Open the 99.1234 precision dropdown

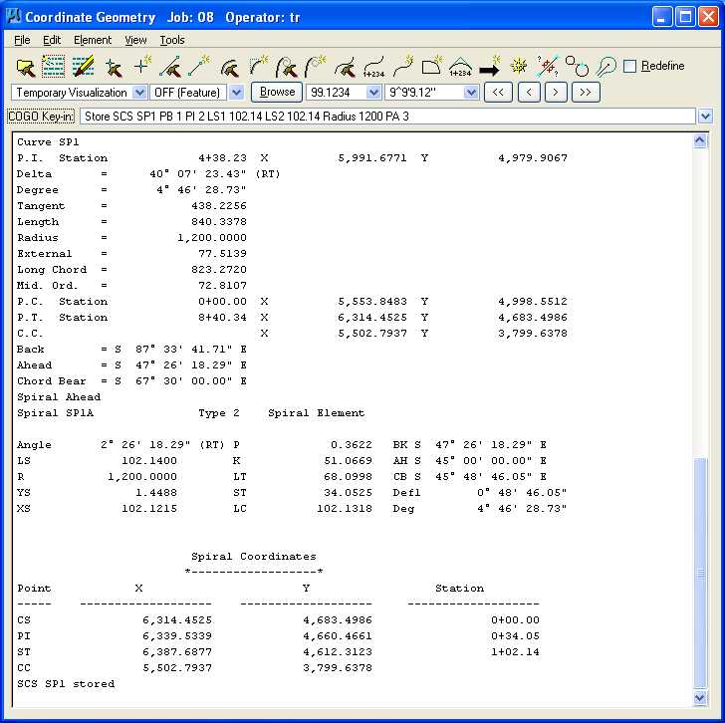(373, 93)
